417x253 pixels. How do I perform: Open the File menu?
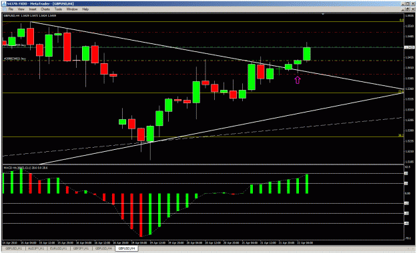pos(11,9)
